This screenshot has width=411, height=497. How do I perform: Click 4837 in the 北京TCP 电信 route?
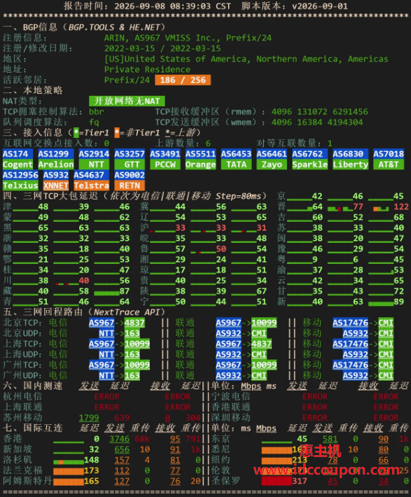pyautogui.click(x=134, y=323)
